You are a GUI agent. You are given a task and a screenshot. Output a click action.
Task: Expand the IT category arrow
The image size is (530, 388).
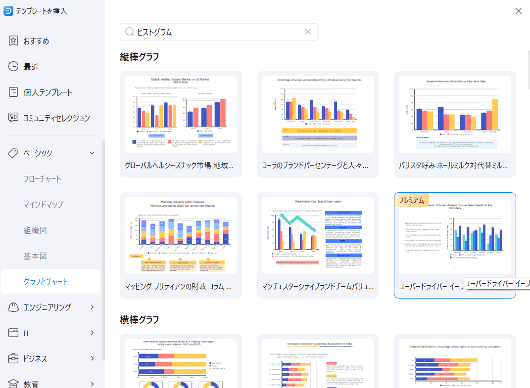(x=92, y=333)
